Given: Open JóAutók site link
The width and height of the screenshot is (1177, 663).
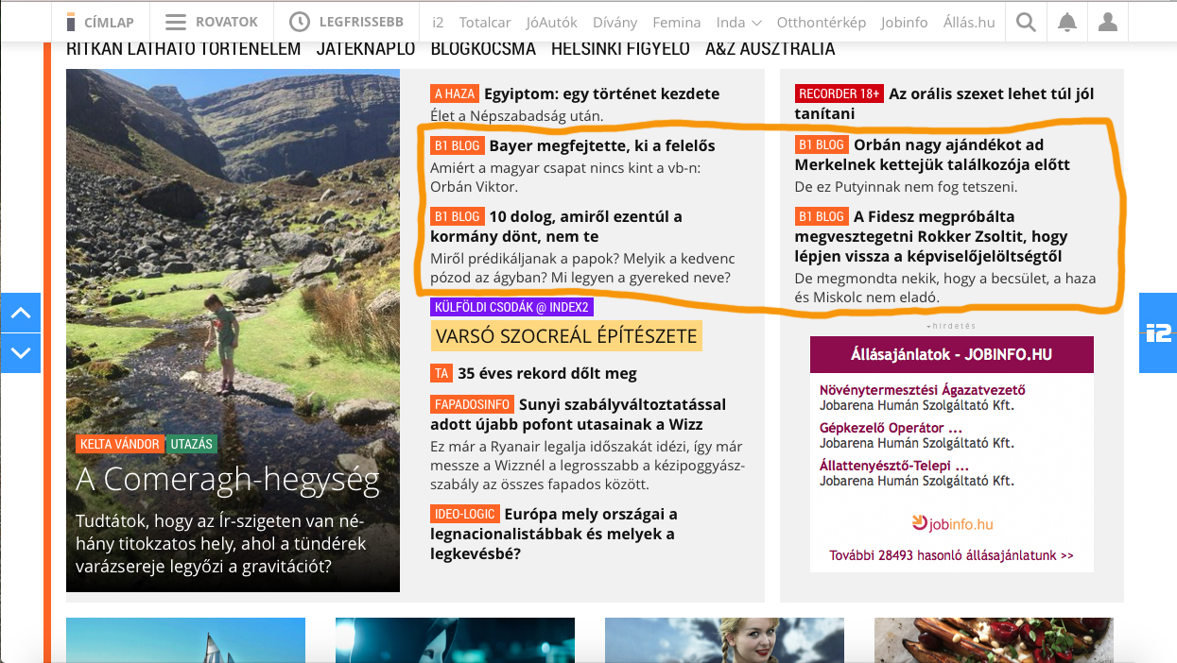Looking at the screenshot, I should (552, 22).
